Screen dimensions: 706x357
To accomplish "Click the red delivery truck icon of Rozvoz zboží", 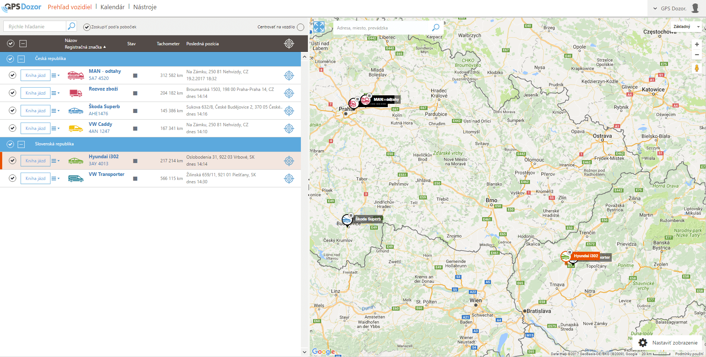I will [x=76, y=93].
